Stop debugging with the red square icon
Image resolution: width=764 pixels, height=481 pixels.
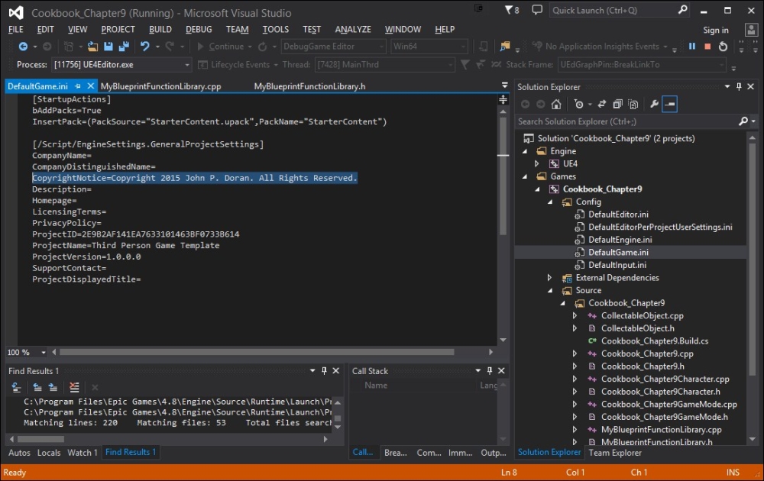pyautogui.click(x=707, y=47)
